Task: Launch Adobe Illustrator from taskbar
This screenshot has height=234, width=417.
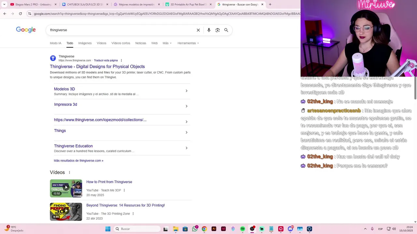Action: tap(214, 229)
